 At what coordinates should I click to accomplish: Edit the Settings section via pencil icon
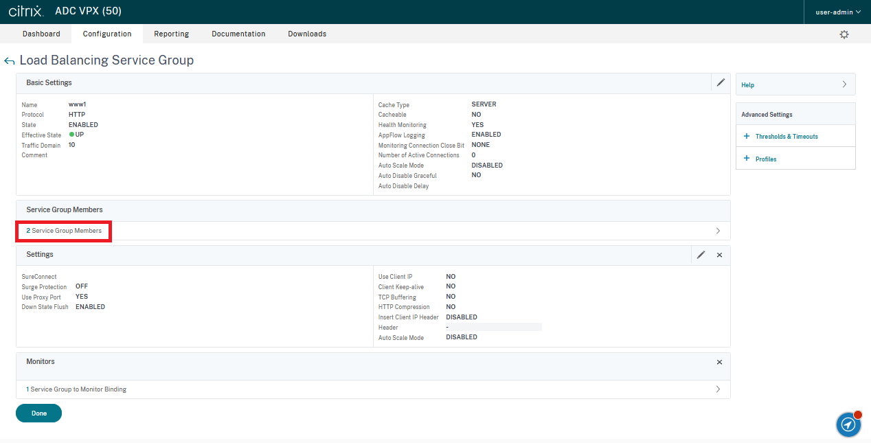tap(701, 255)
